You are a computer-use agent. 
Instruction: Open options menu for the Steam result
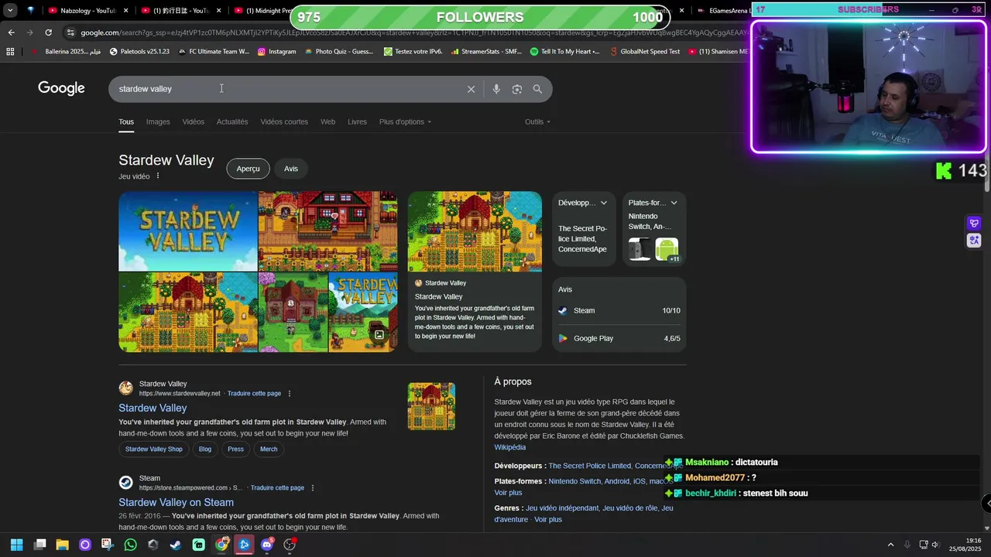313,488
